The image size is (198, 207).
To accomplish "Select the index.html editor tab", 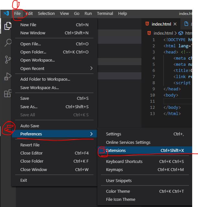I will [x=160, y=24].
